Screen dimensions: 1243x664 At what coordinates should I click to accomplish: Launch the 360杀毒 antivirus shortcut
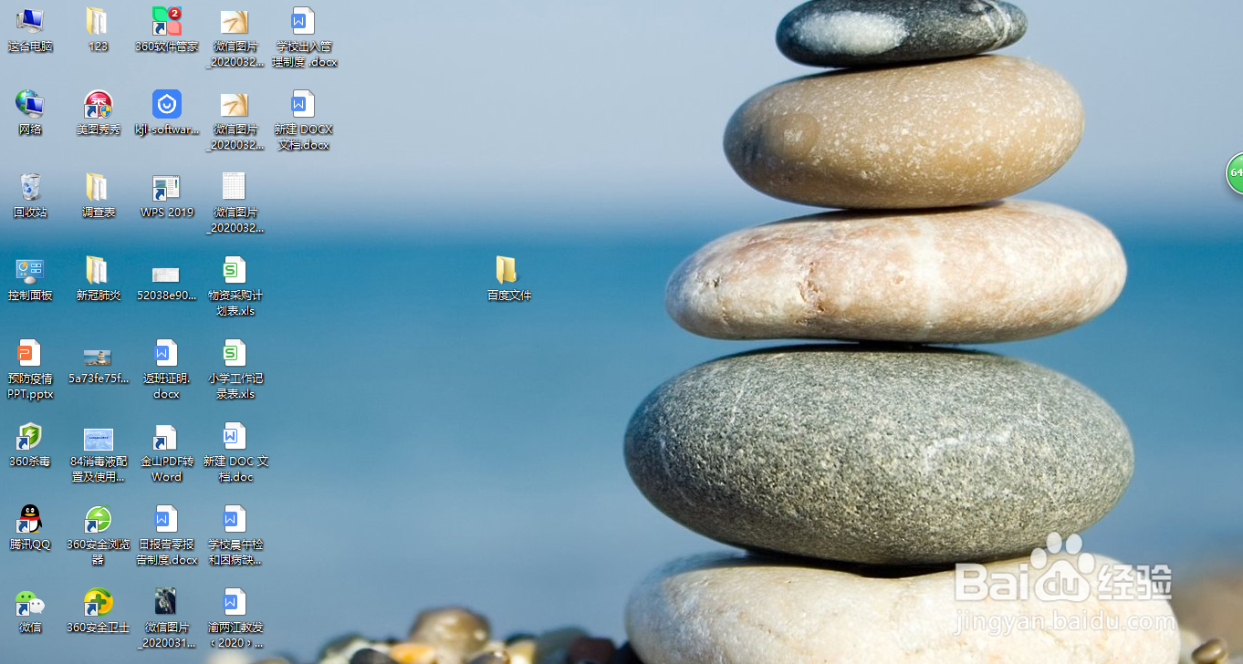pos(30,445)
